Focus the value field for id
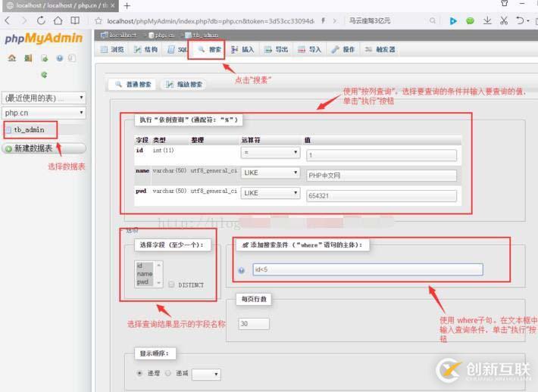This screenshot has height=392, width=538. [x=381, y=155]
